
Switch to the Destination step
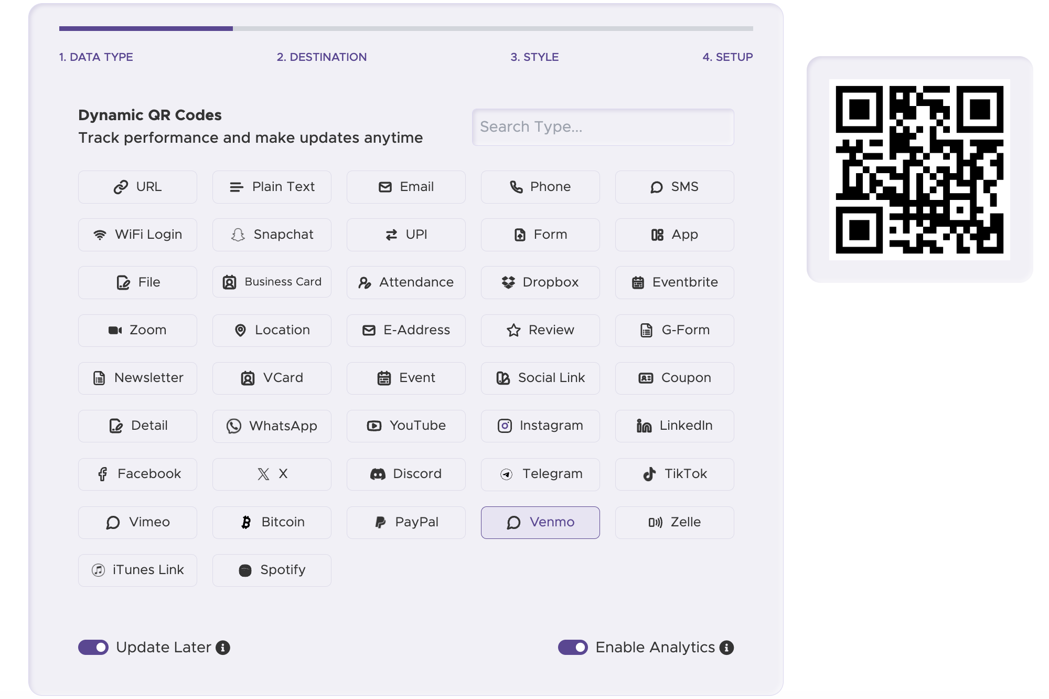pos(322,57)
